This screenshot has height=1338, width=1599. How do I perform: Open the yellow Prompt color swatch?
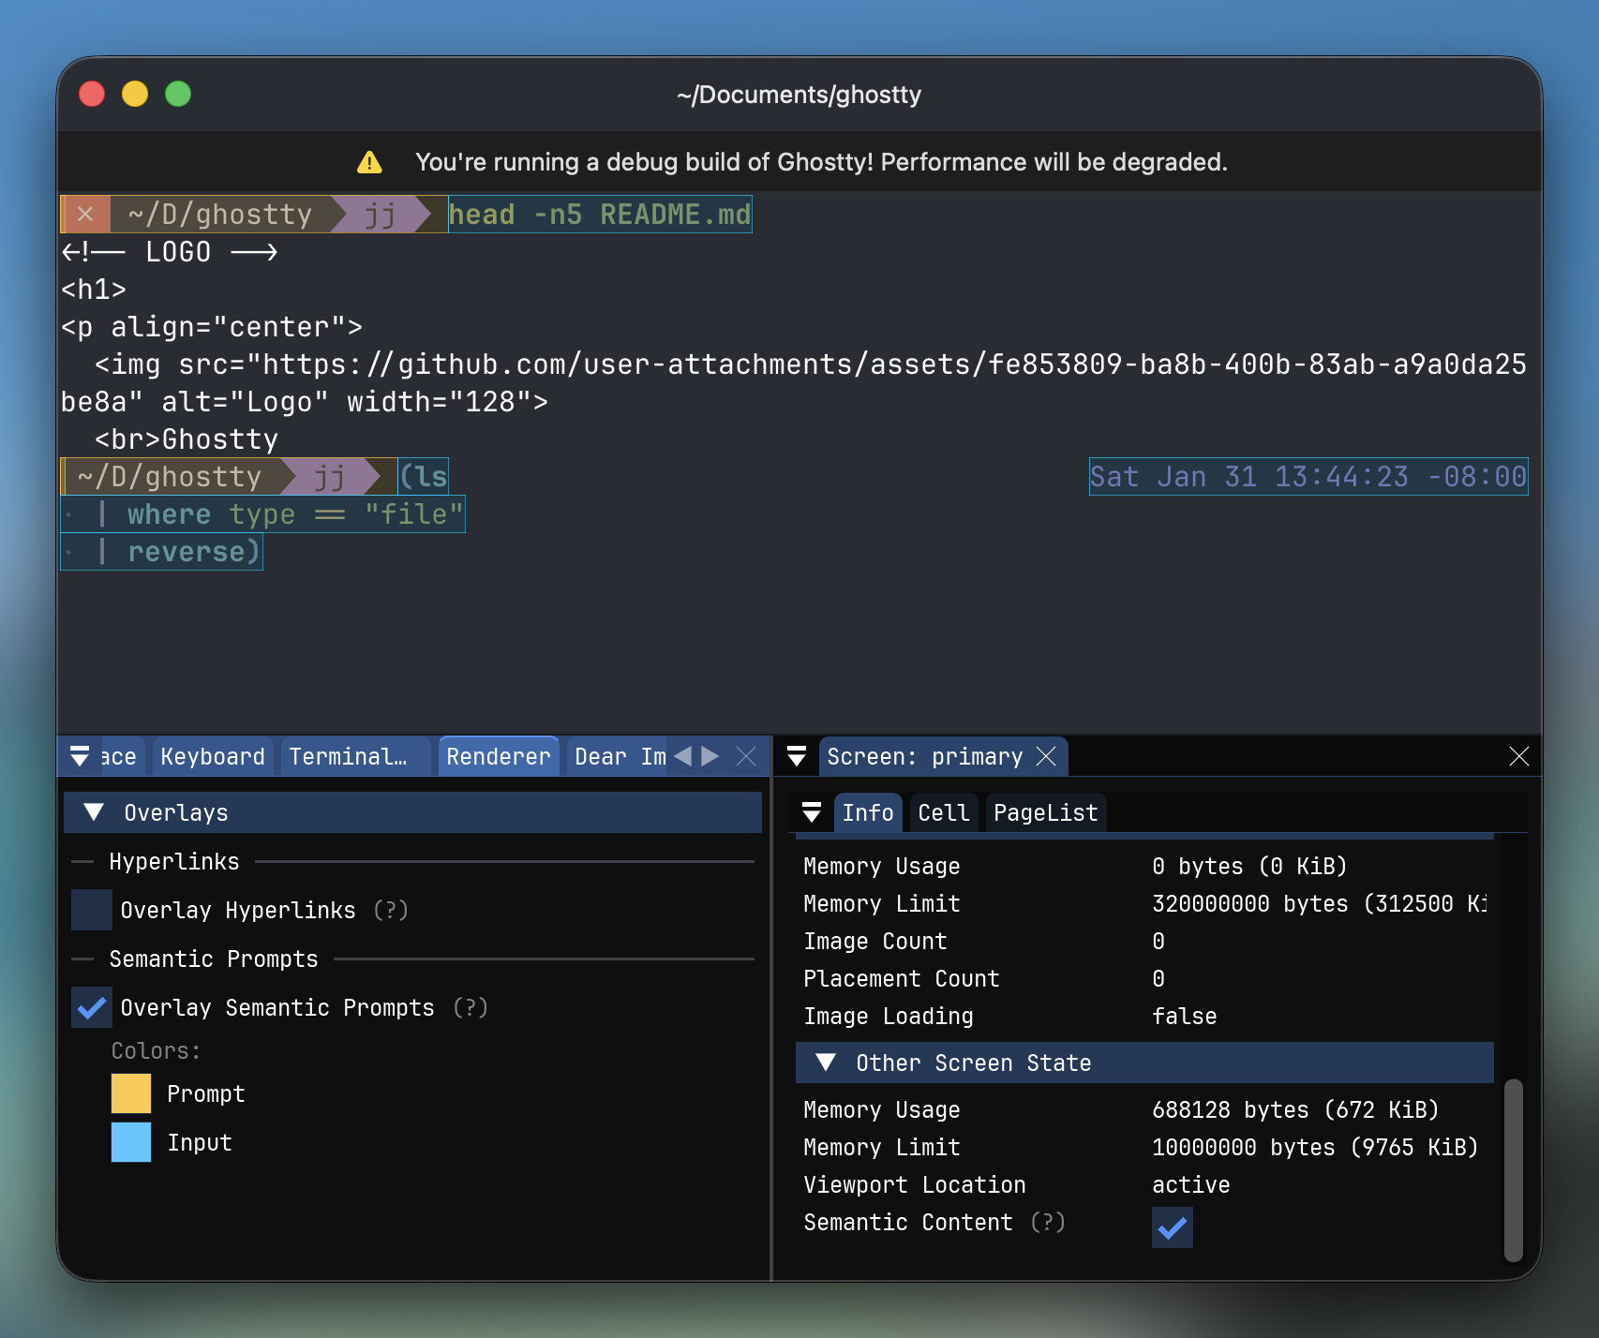pos(131,1093)
